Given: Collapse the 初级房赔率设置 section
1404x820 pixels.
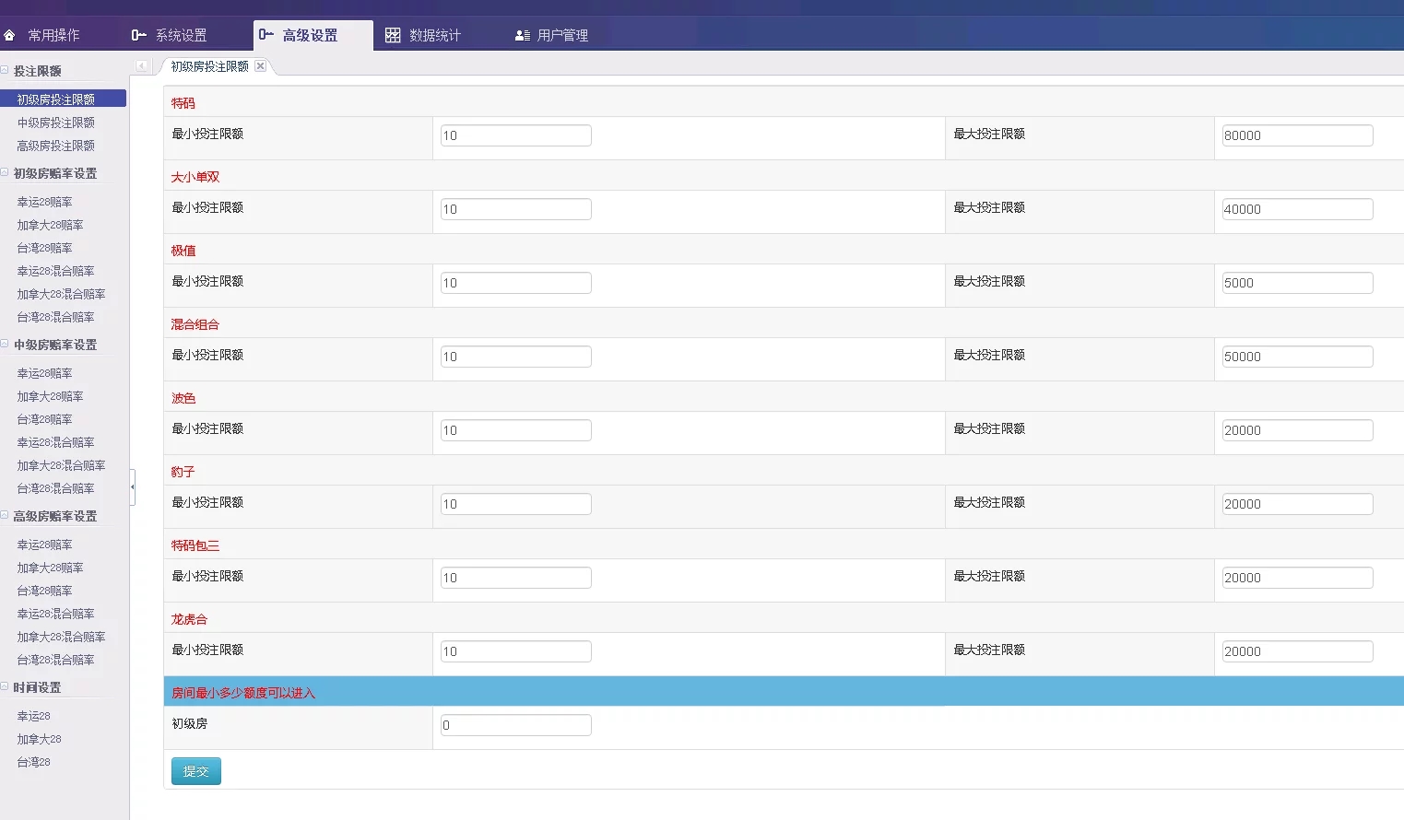Looking at the screenshot, I should [6, 172].
